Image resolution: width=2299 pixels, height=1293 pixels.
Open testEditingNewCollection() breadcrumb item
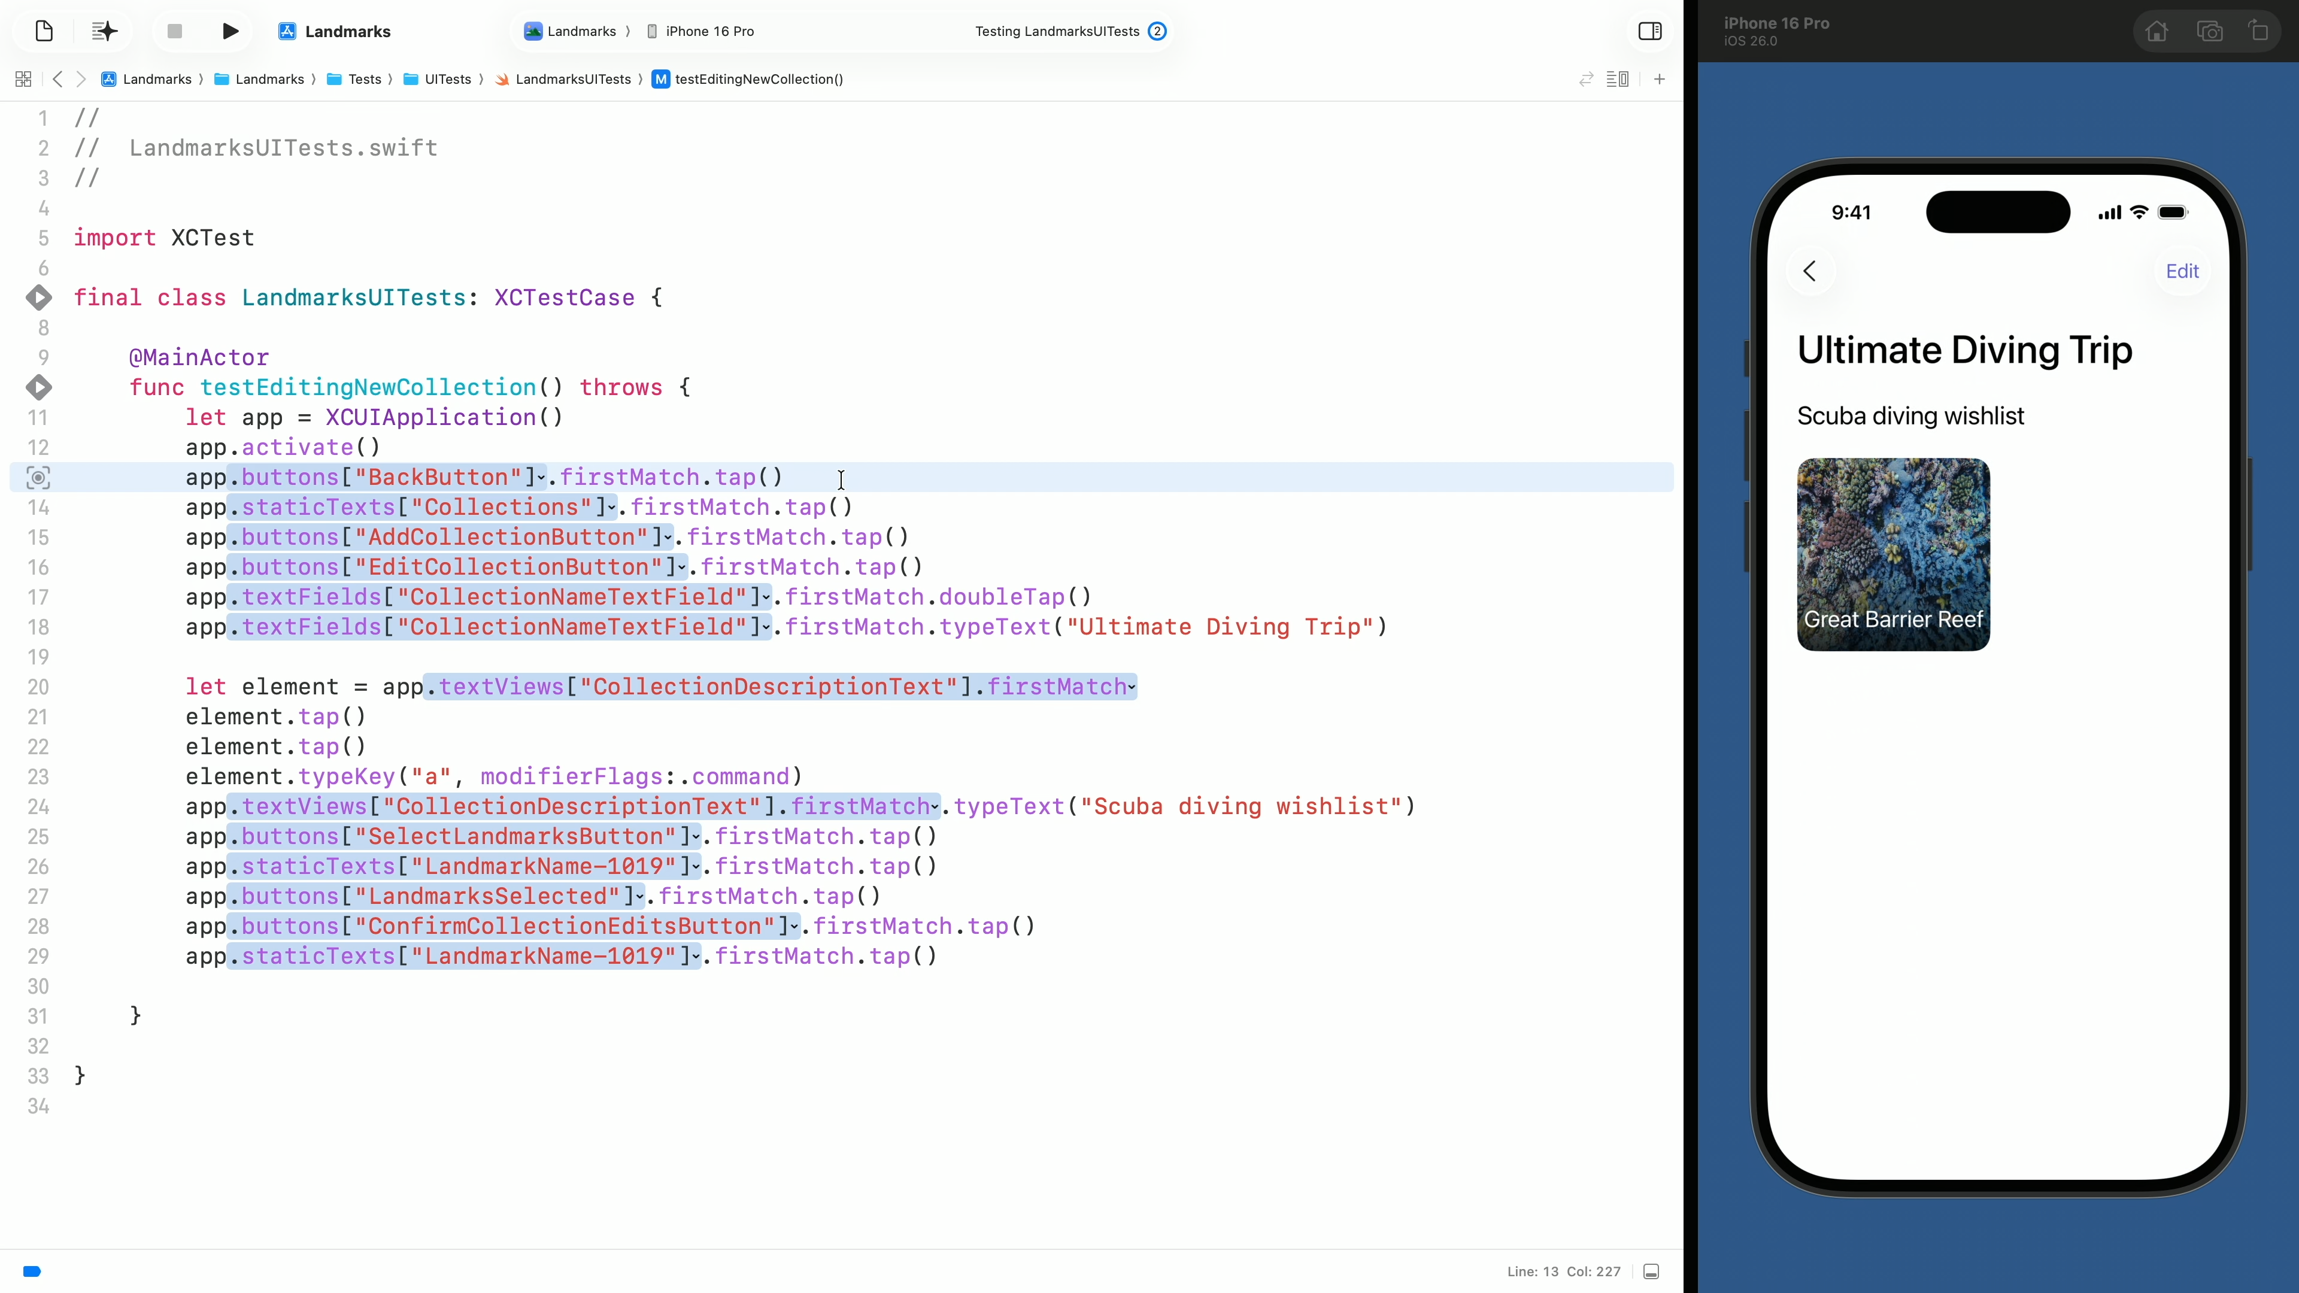758,80
